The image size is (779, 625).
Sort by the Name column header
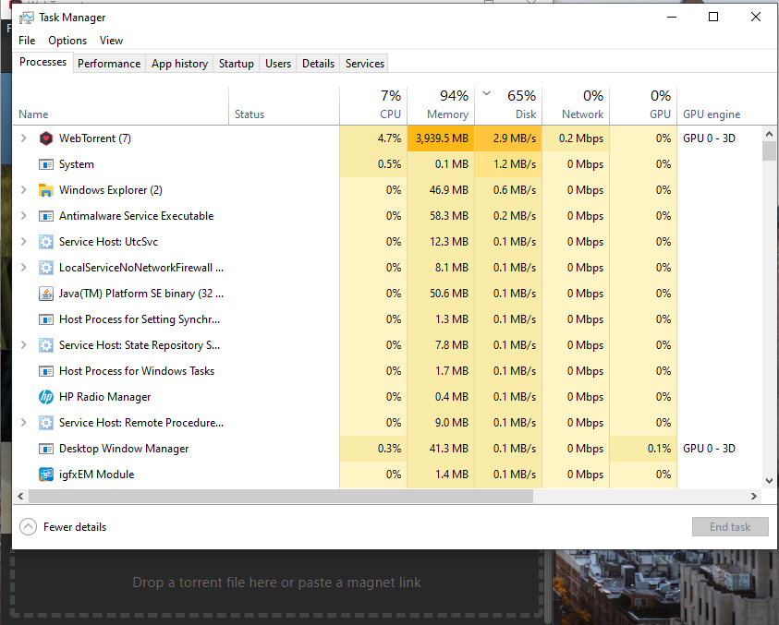[121, 106]
